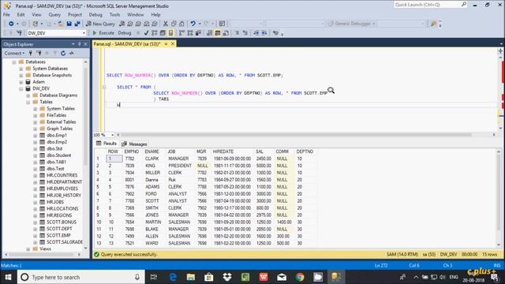
Task: Cut selection with the scissors icon
Action: click(x=166, y=24)
